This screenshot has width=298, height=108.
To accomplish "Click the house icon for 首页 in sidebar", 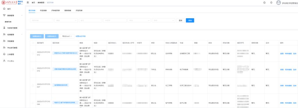I will tap(4, 9).
